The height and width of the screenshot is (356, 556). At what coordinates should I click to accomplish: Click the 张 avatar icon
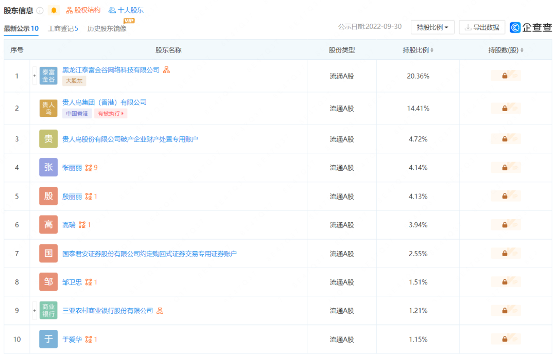click(x=48, y=167)
